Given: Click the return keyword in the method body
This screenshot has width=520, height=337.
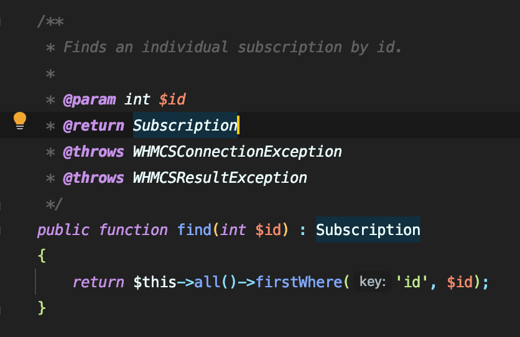Looking at the screenshot, I should (x=98, y=282).
